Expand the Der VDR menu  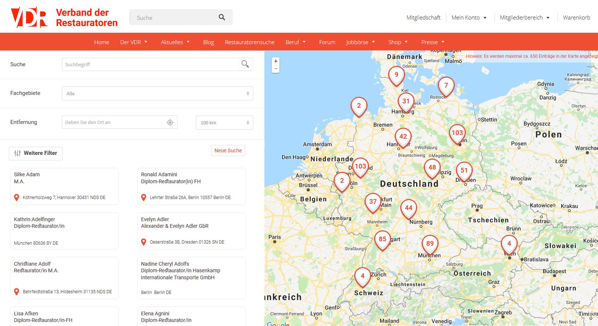pos(134,42)
